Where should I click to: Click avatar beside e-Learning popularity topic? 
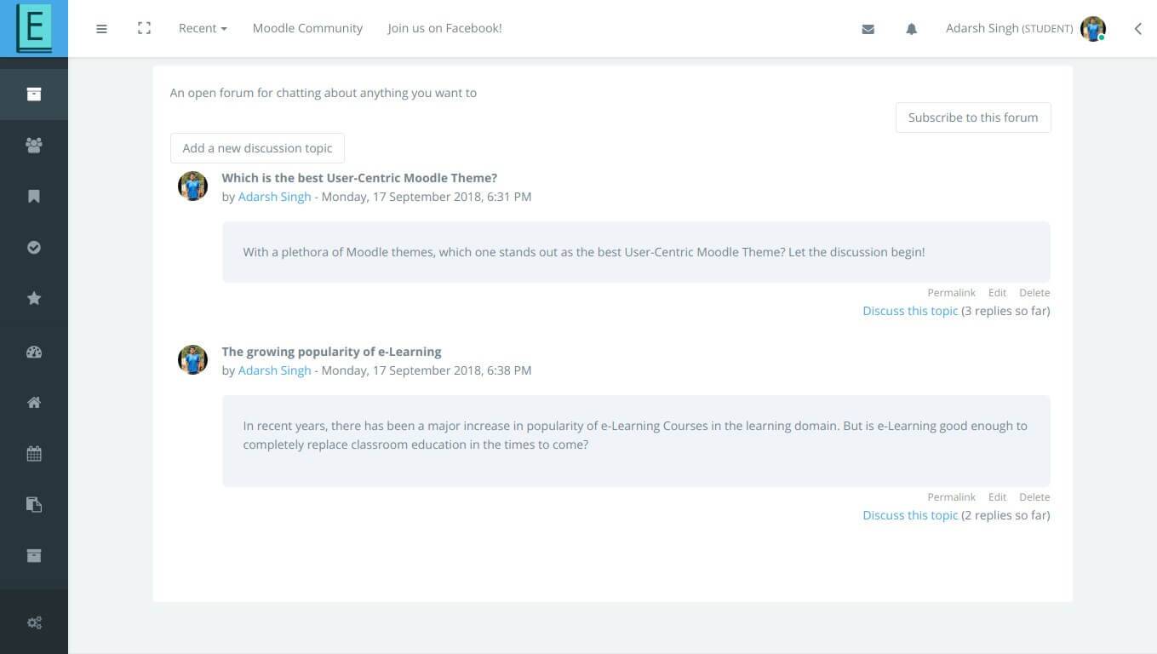tap(192, 359)
